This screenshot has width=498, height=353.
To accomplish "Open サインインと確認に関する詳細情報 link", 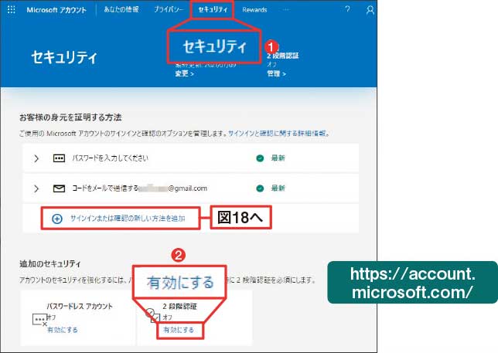I will point(277,134).
